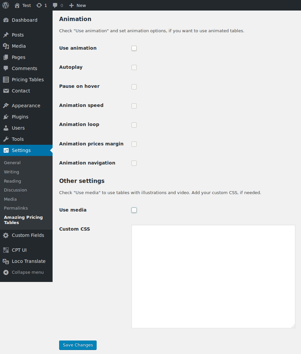Click the Collapse menu label
The image size is (301, 354).
pyautogui.click(x=28, y=272)
